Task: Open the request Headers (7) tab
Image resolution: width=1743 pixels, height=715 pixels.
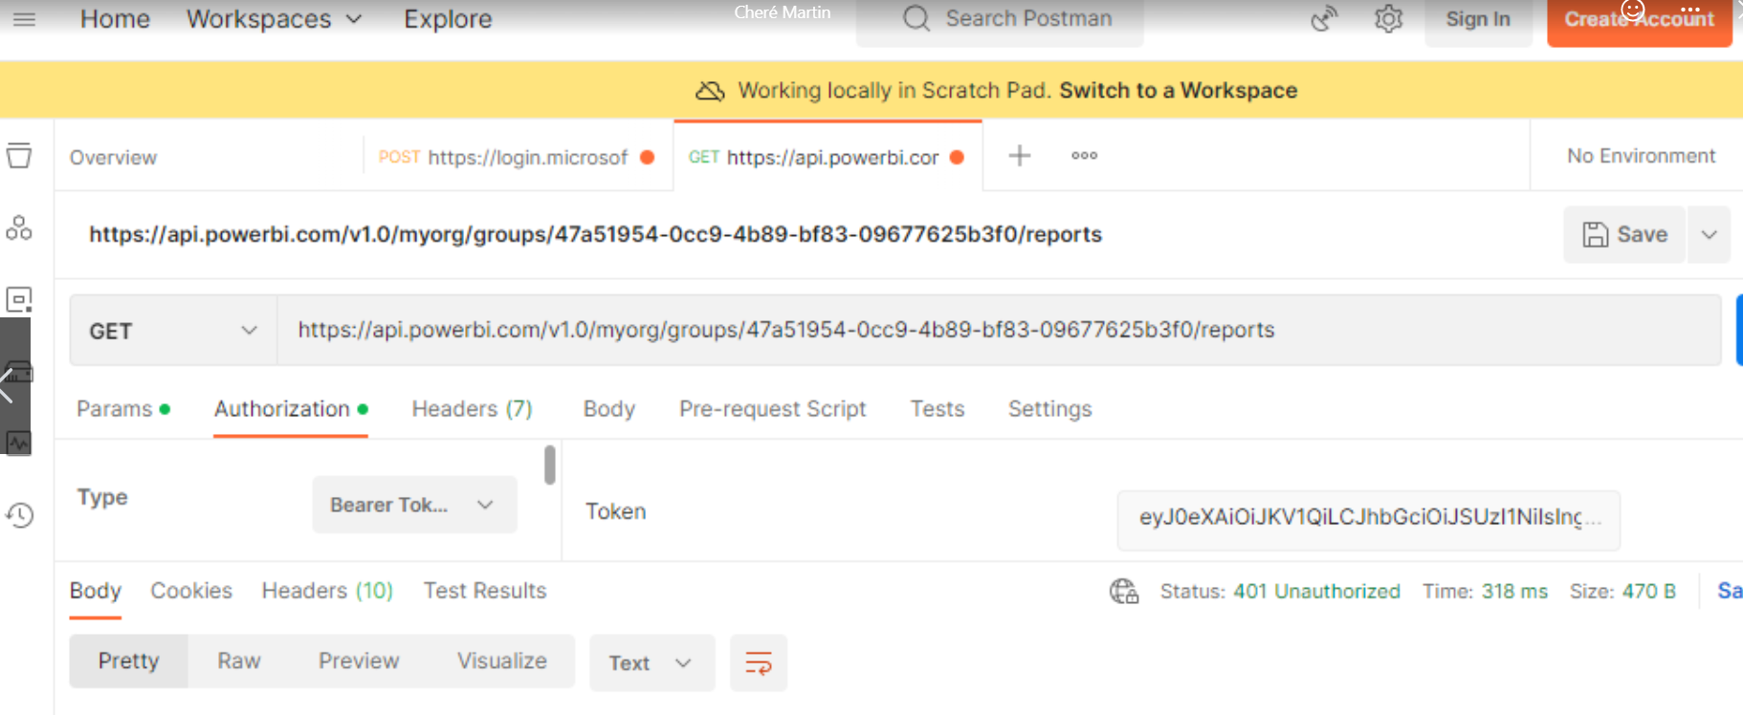Action: 472,409
